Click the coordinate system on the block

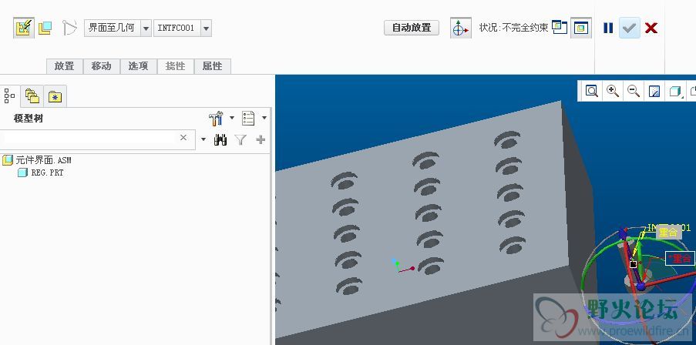click(x=402, y=265)
